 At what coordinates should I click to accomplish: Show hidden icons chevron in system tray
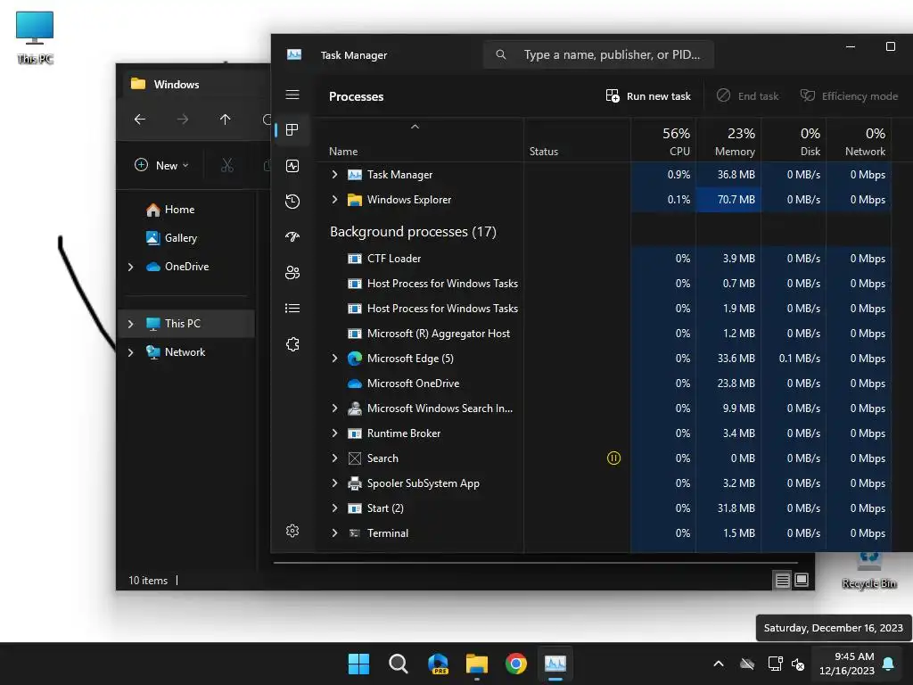719,664
